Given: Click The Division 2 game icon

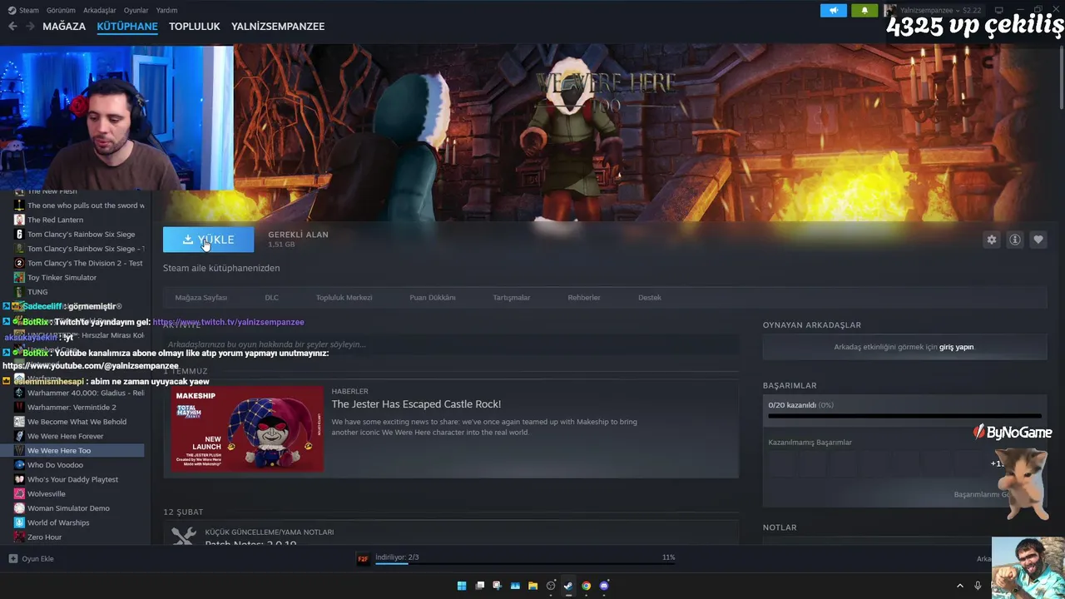Looking at the screenshot, I should coord(19,263).
